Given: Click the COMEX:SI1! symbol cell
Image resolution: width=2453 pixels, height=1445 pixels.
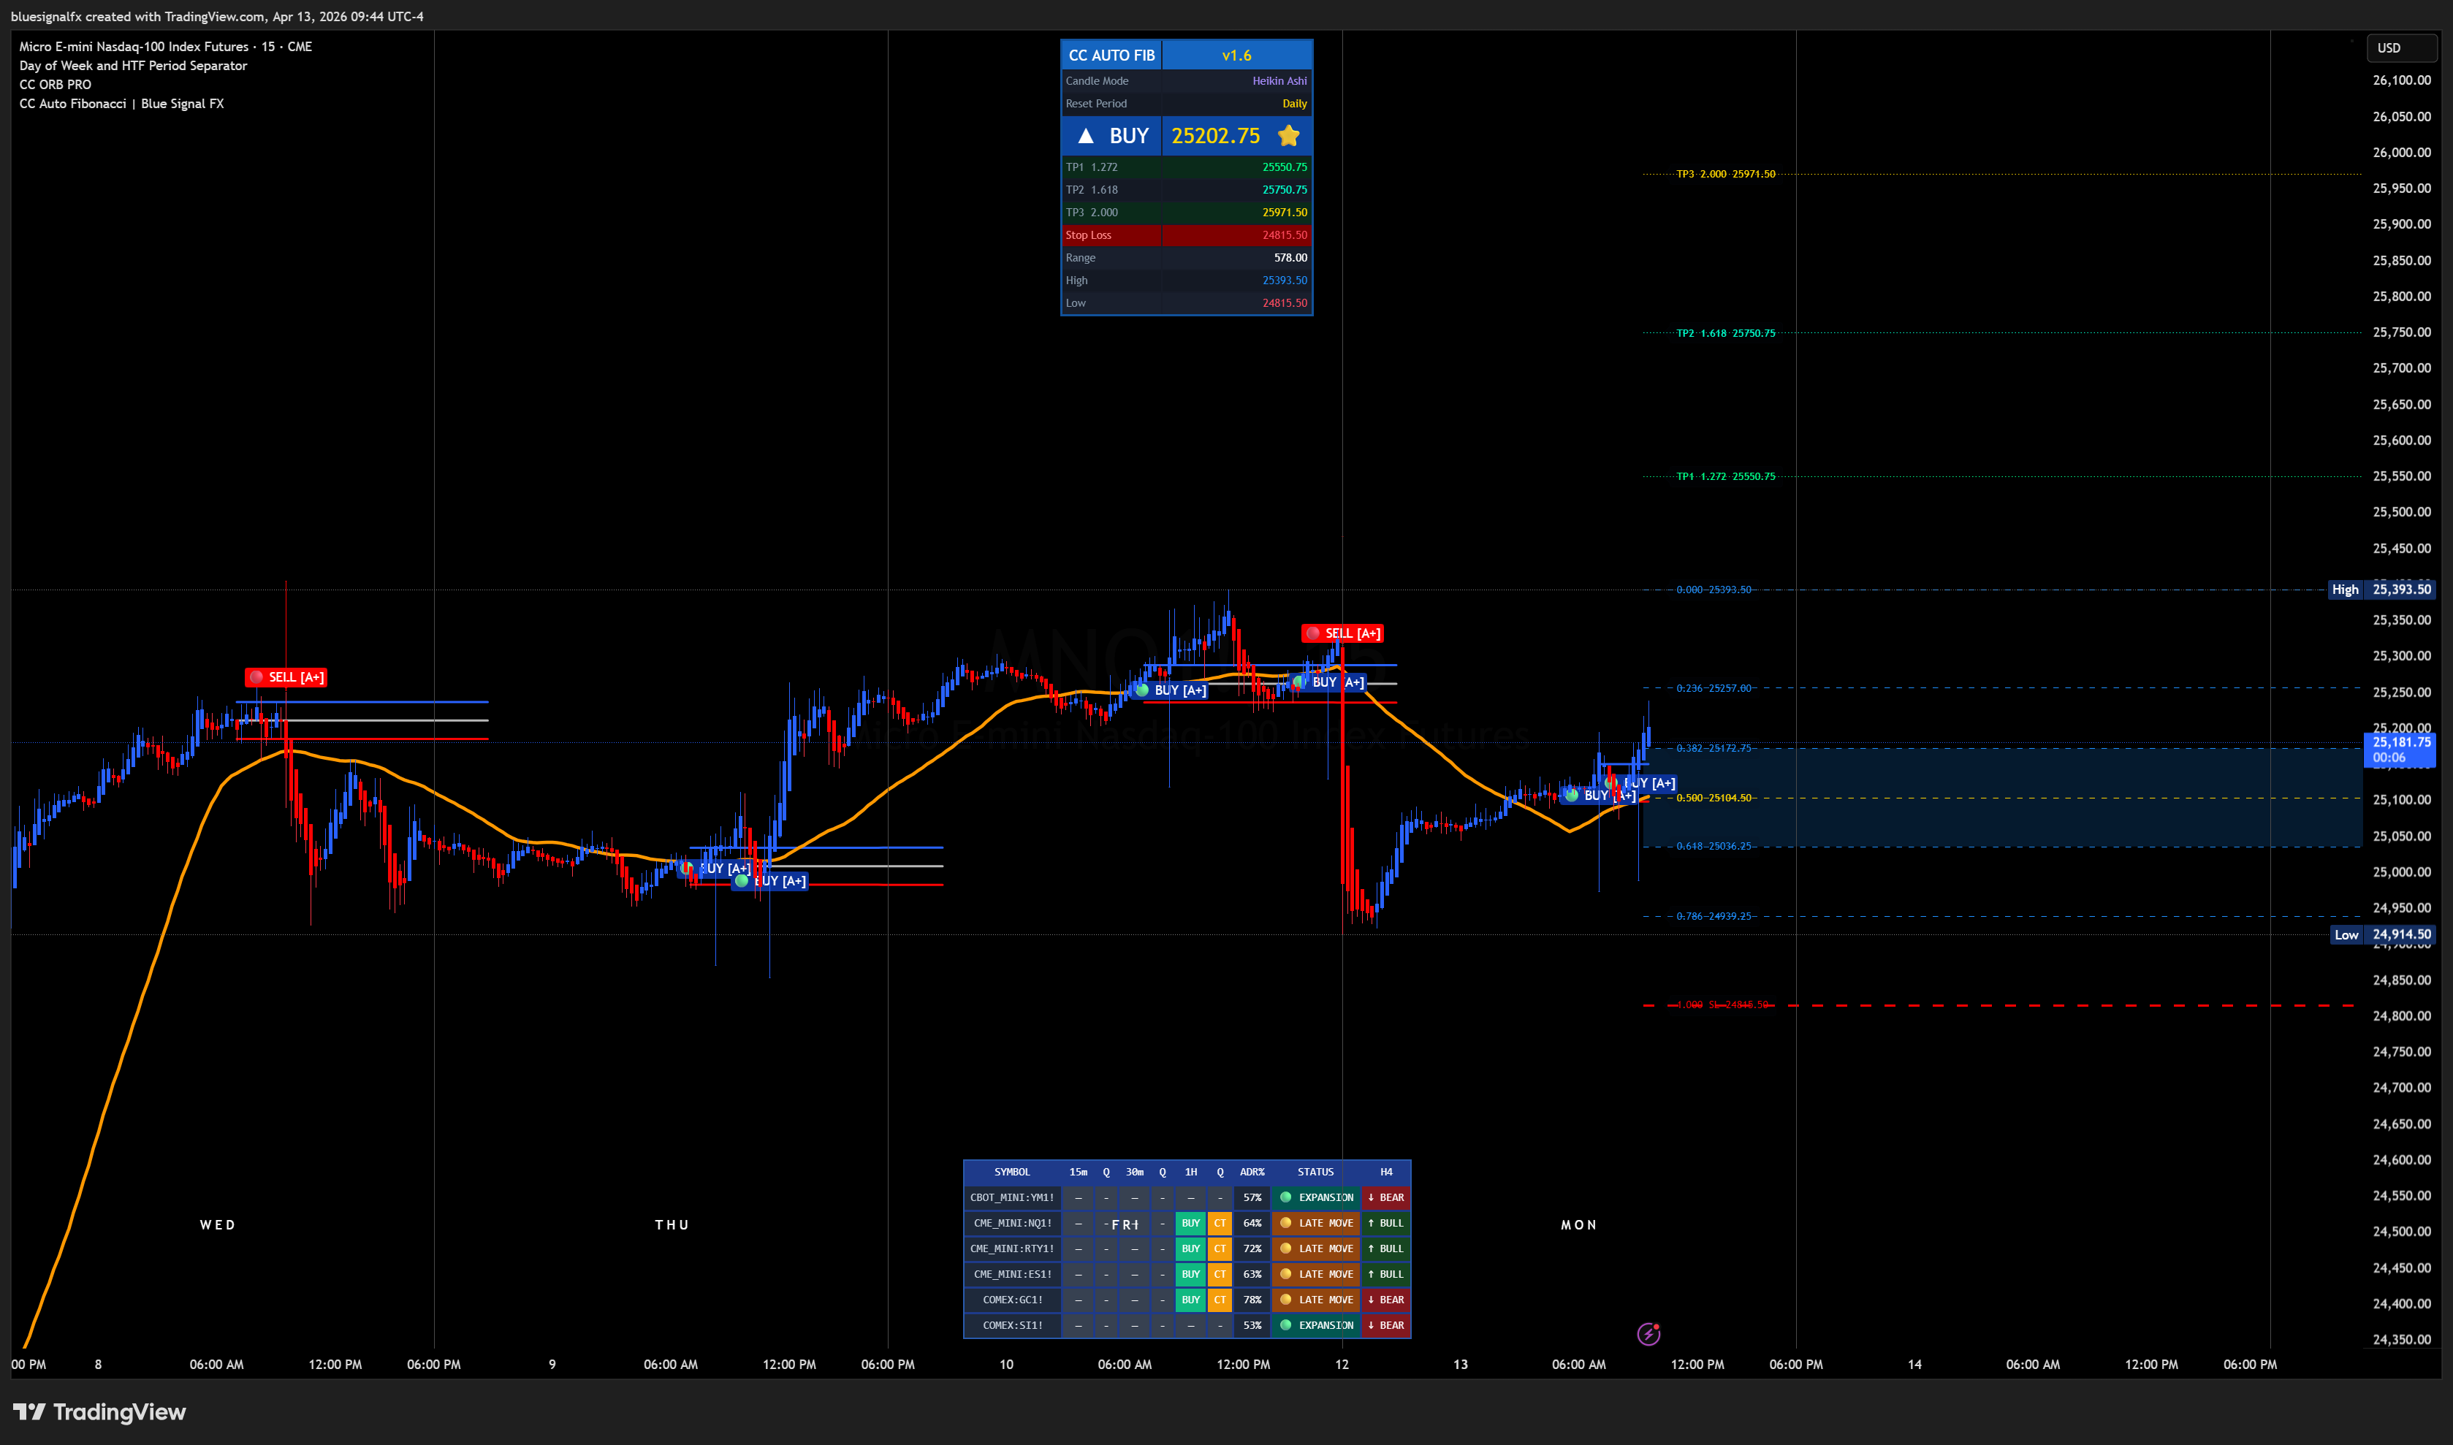Looking at the screenshot, I should 1012,1325.
